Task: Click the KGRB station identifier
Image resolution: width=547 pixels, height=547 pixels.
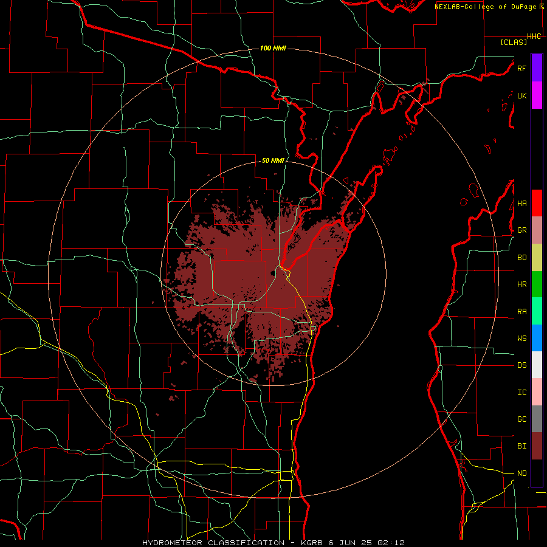Action: 311,543
